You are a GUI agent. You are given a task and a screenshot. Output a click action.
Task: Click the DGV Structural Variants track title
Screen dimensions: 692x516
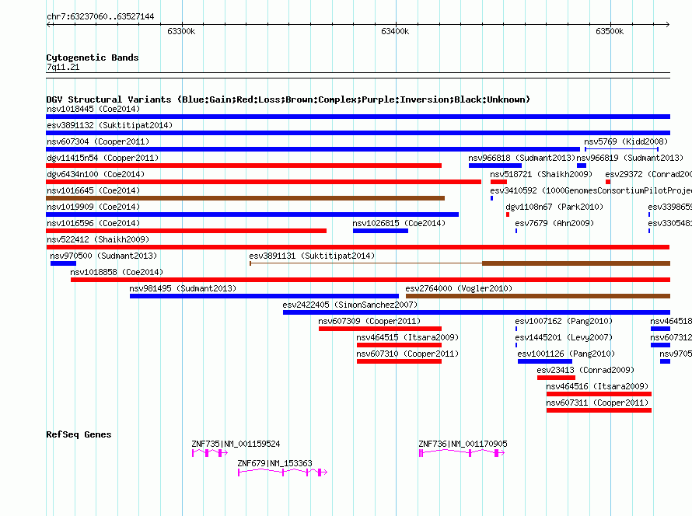[x=288, y=99]
